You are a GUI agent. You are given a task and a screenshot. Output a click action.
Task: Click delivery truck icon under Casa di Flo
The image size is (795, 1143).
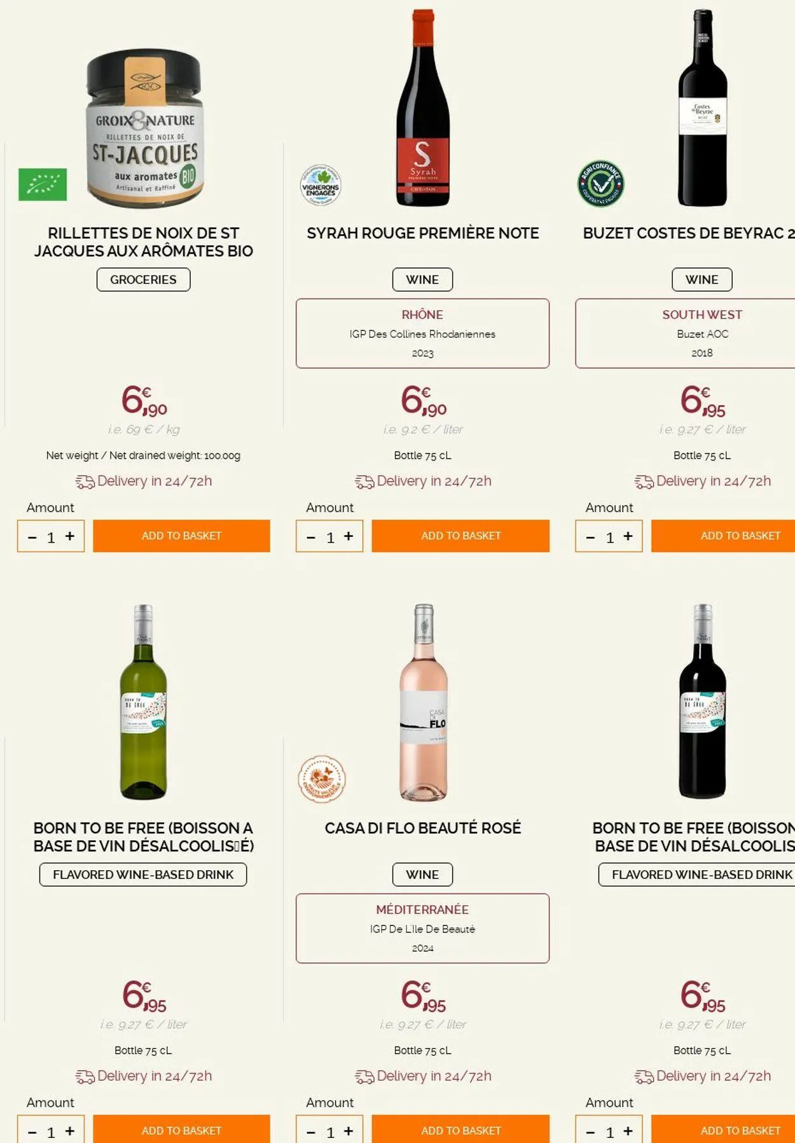coord(364,1077)
